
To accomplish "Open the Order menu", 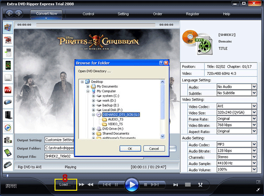I will 158,14.
